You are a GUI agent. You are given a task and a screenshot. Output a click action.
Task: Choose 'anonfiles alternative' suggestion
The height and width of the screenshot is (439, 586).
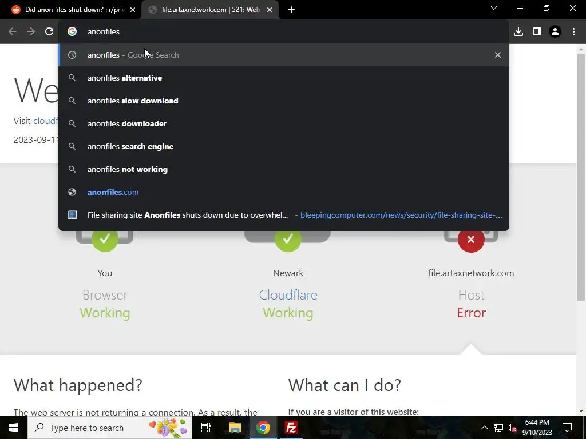pos(283,78)
